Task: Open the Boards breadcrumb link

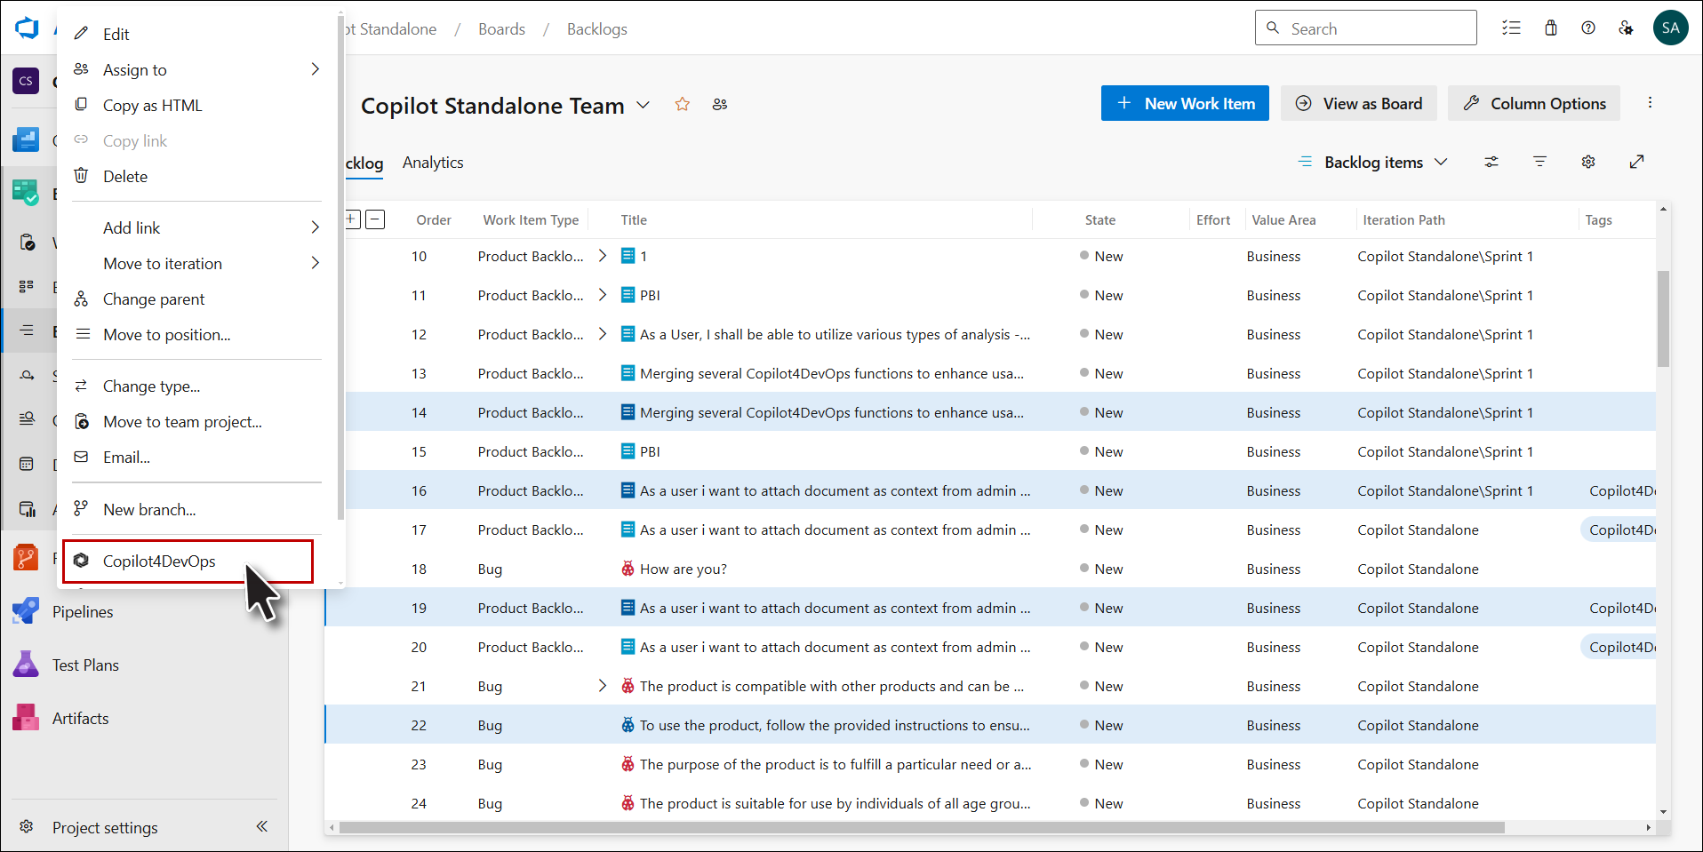Action: (x=501, y=29)
